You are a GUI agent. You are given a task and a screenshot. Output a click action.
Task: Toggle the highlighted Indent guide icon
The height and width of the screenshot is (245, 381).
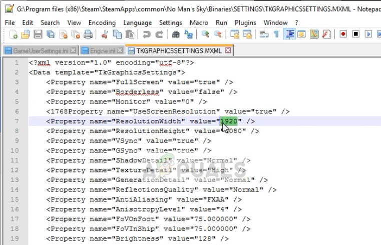(289, 34)
